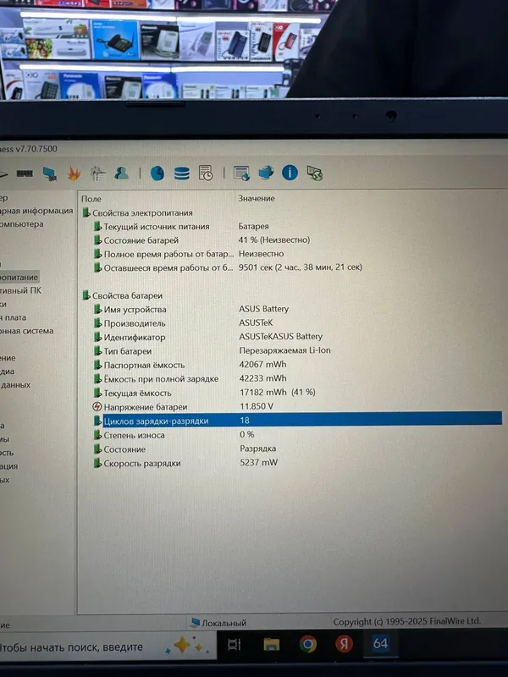Click the '9501 сек' remaining time value
This screenshot has width=508, height=677.
coord(301,267)
